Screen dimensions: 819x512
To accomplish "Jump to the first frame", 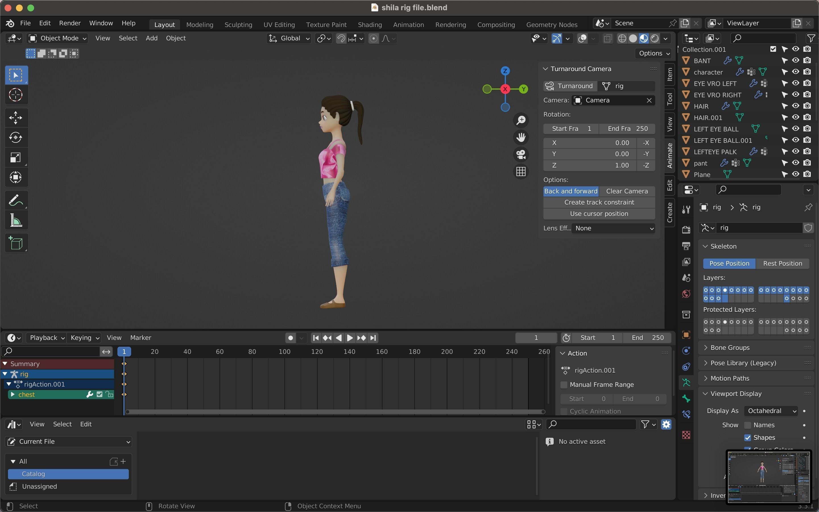I will click(x=316, y=338).
